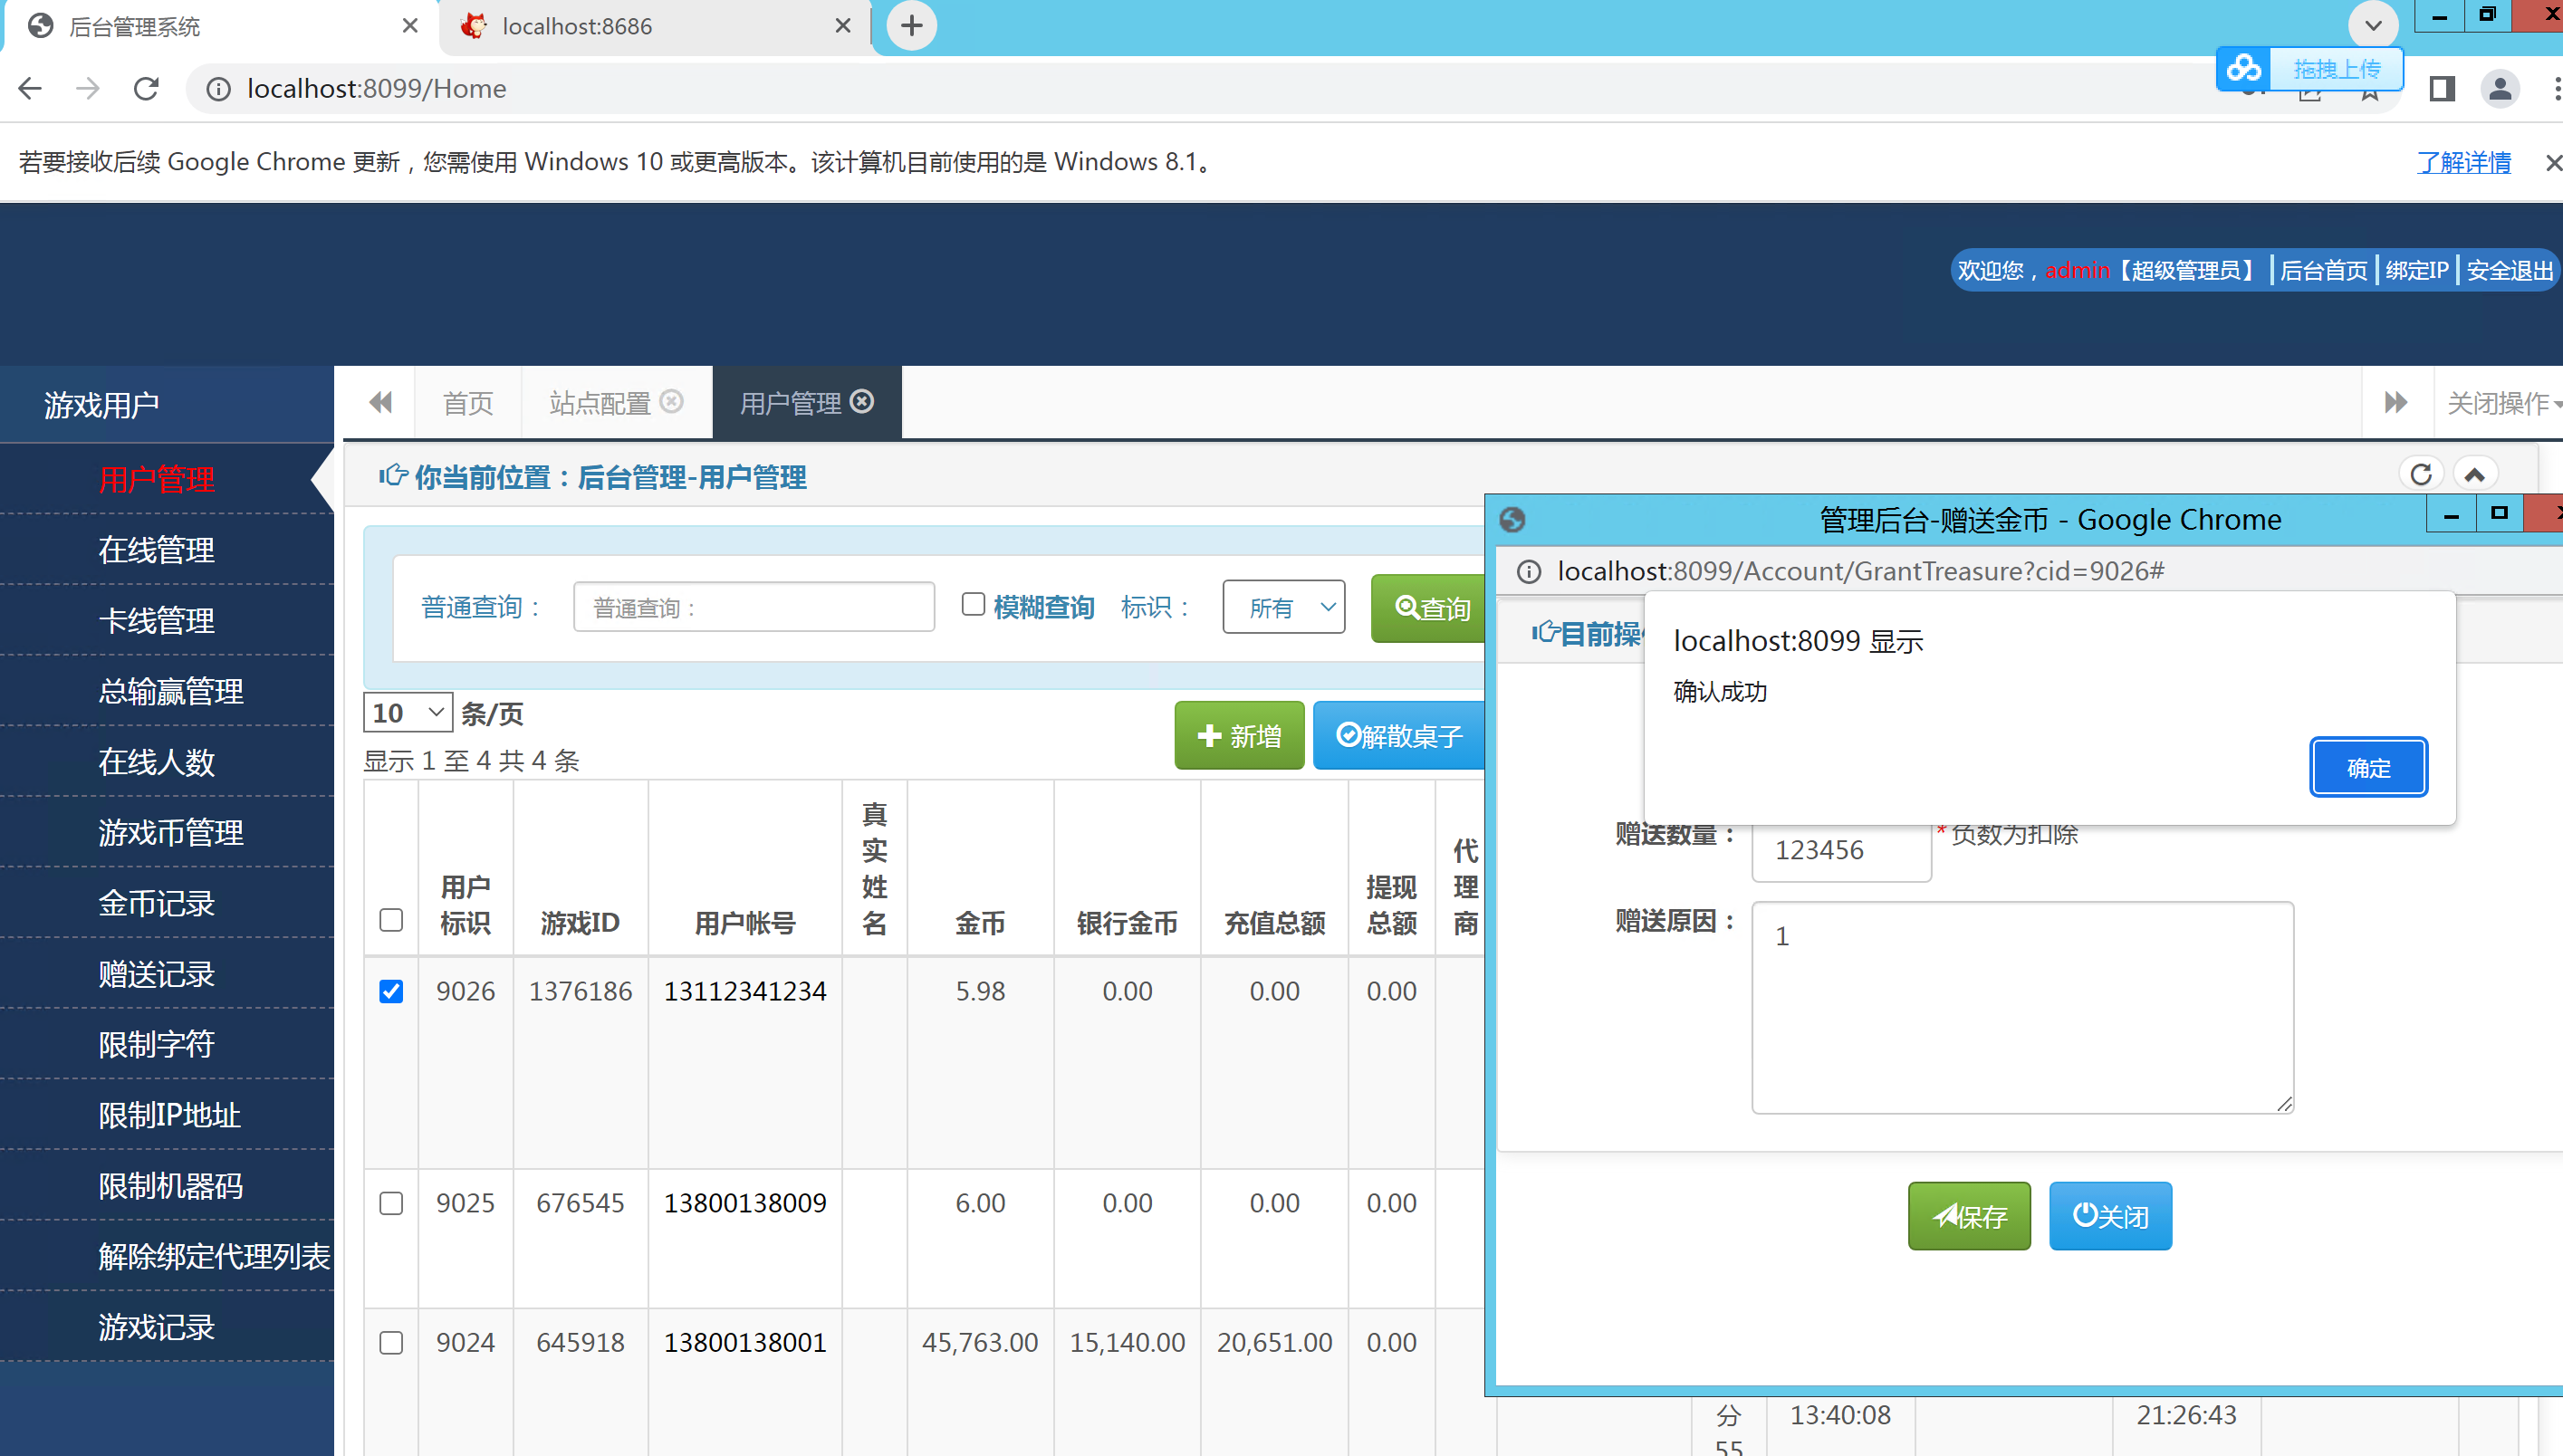
Task: Collapse panel with the up chevron icon
Action: [2474, 474]
